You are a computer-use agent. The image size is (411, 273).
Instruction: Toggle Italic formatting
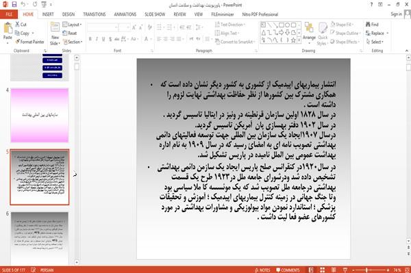[97, 39]
